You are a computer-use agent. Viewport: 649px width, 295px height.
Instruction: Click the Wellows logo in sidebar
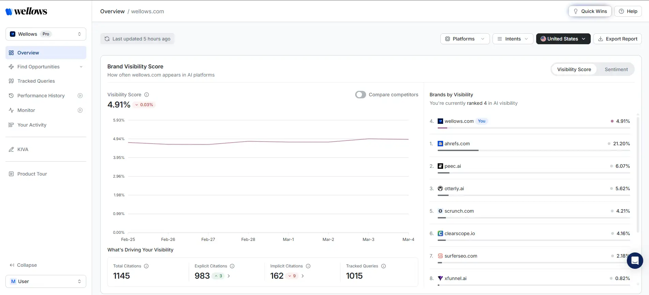pos(26,11)
